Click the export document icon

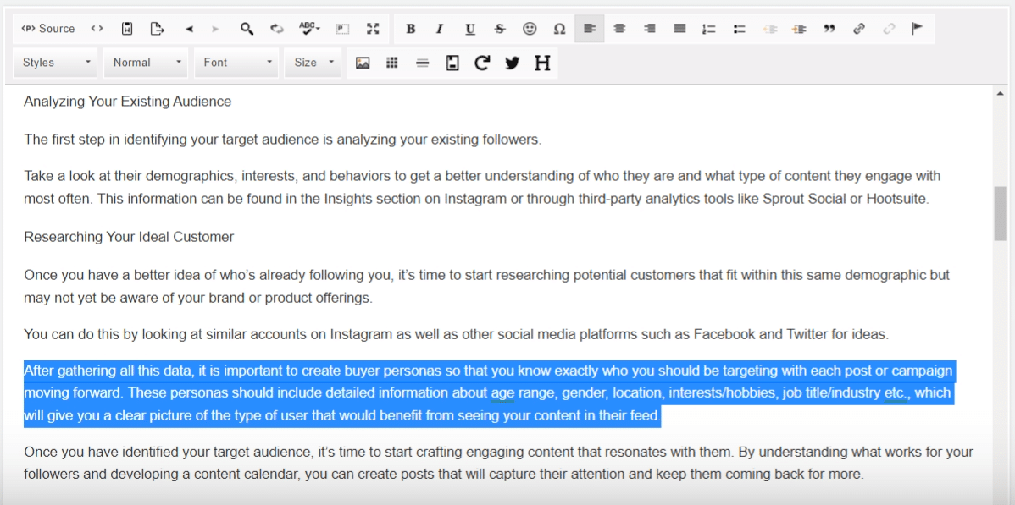pyautogui.click(x=158, y=29)
